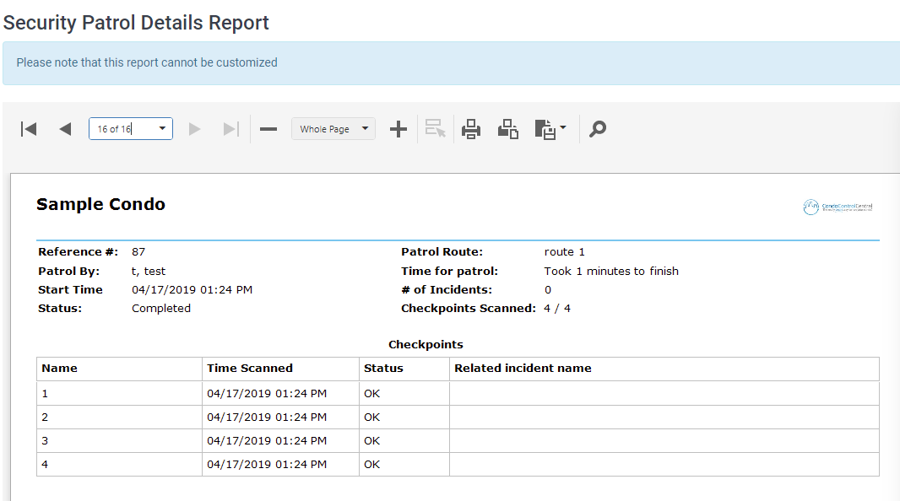Go to the first report page

[x=29, y=129]
